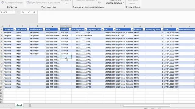
Task: Open Position column filter dropdown
Action: [x=70, y=29]
